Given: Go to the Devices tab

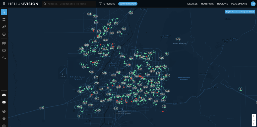Looking at the screenshot, I should click(192, 4).
